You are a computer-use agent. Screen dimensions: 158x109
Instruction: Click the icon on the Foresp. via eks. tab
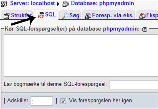click(x=88, y=16)
